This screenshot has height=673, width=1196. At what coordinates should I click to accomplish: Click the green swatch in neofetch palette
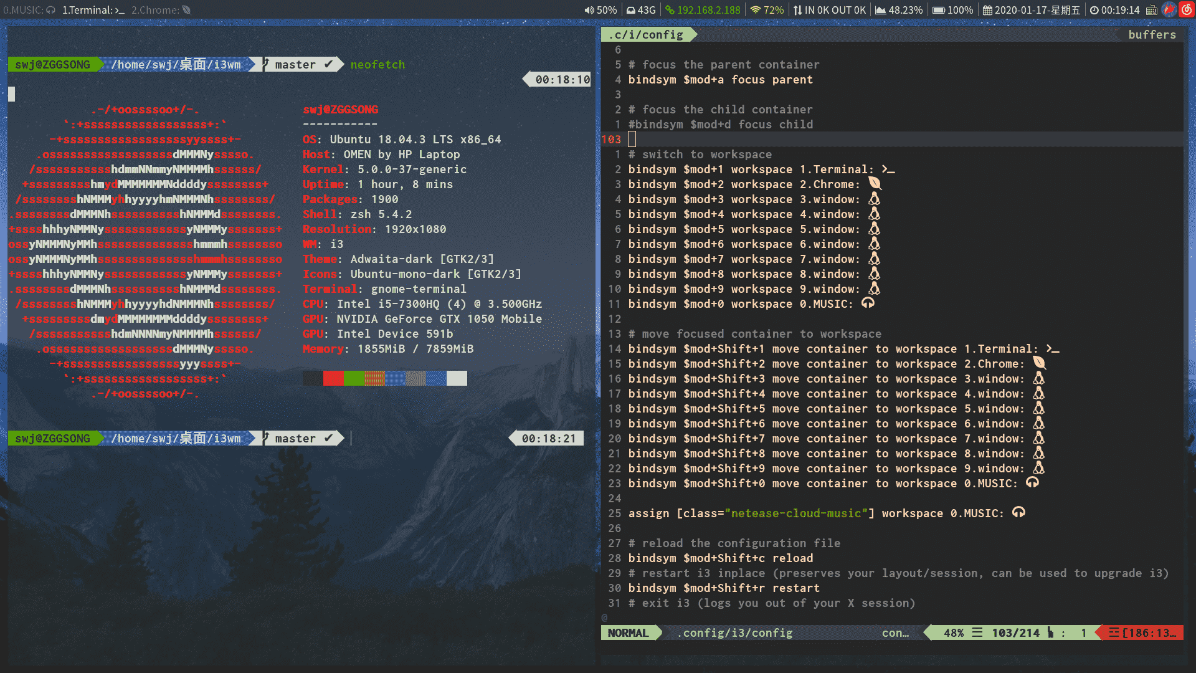tap(354, 378)
